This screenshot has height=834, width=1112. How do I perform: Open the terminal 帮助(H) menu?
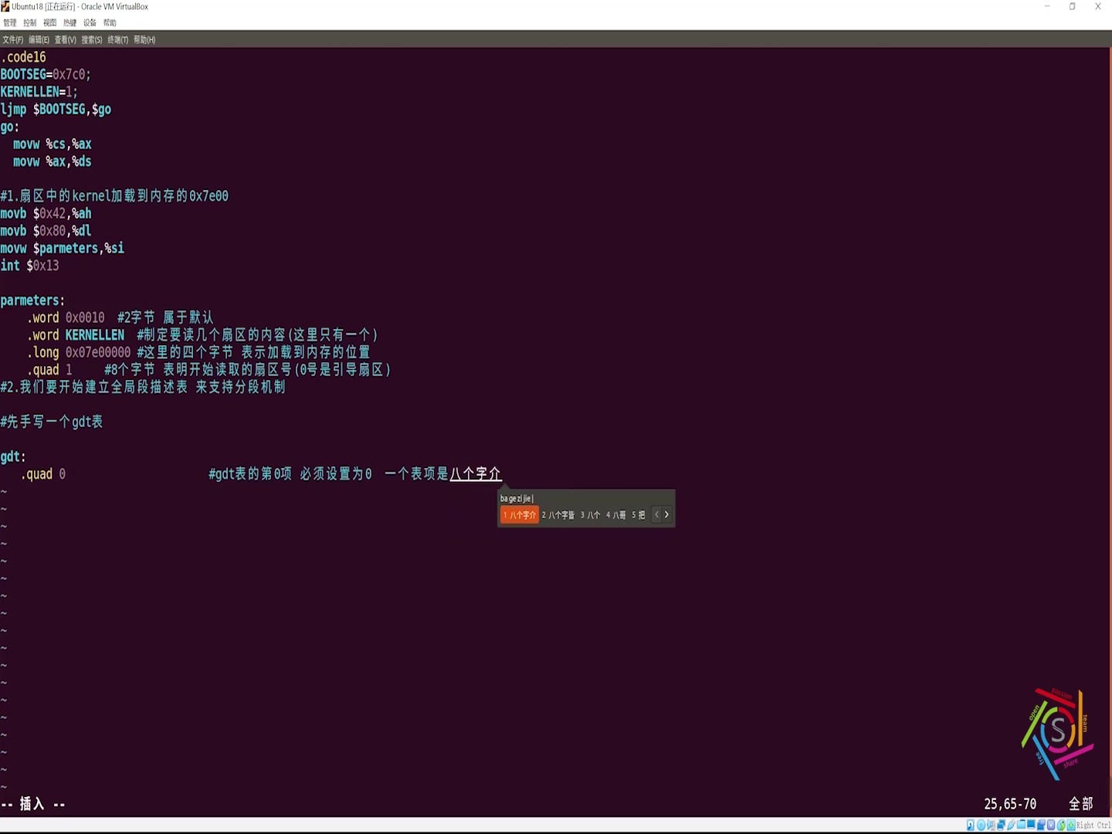tap(144, 39)
